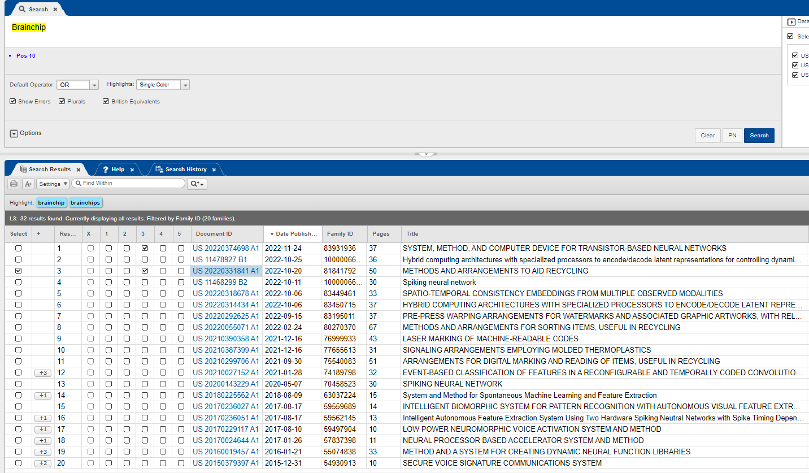
Task: Open document US 20200143229 A1
Action: 226,384
